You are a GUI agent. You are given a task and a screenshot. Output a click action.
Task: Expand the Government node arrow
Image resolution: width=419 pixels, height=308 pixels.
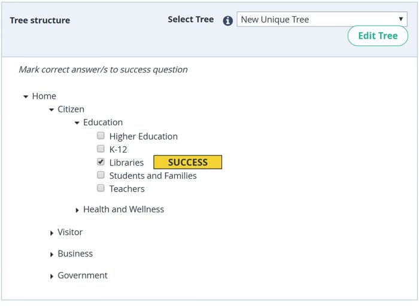pos(51,276)
